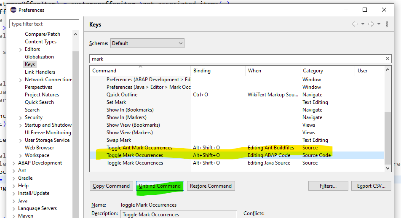Click the Unbind Command button
This screenshot has height=218, width=401.
pos(160,186)
